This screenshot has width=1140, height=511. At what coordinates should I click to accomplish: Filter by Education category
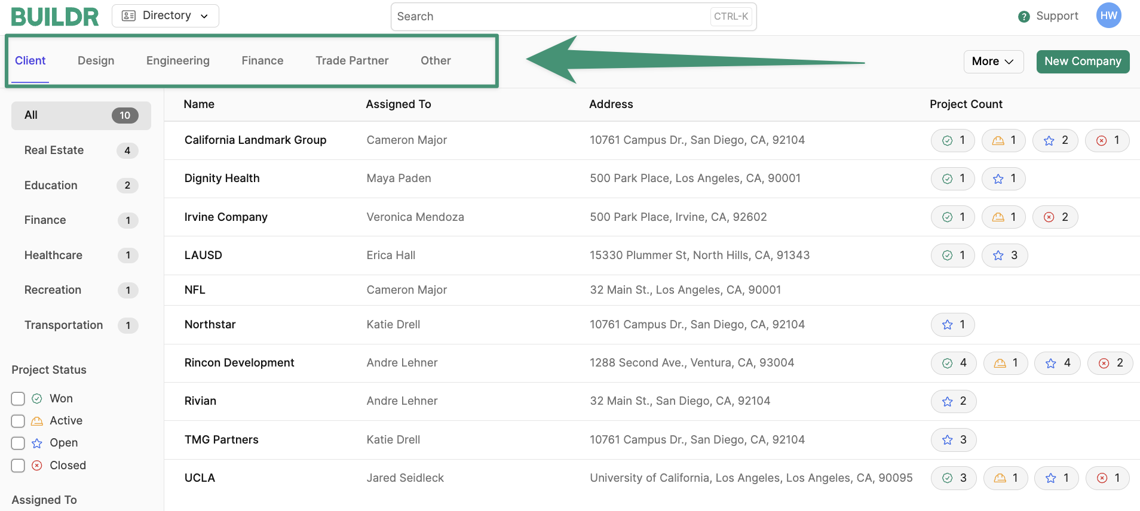click(81, 186)
